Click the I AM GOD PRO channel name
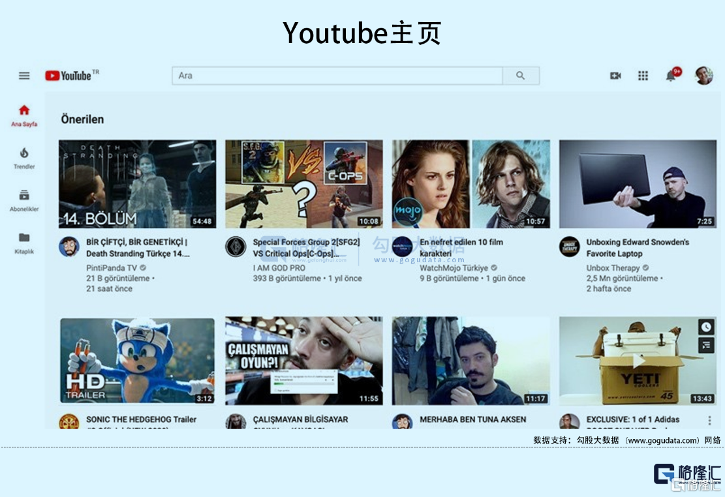The image size is (725, 497). pyautogui.click(x=279, y=267)
